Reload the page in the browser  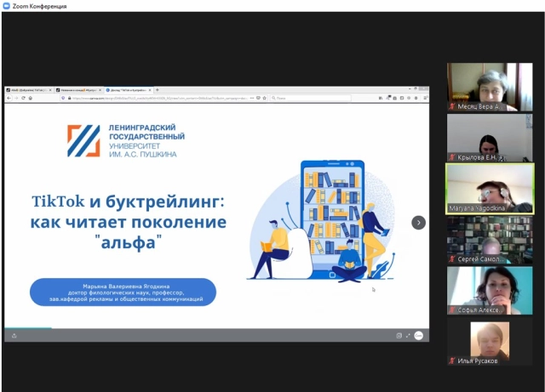30,98
